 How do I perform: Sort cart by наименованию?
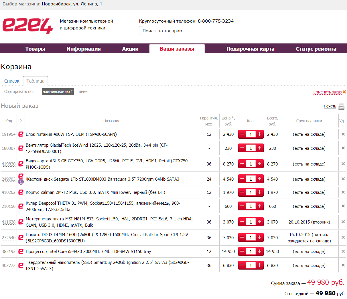(x=58, y=91)
